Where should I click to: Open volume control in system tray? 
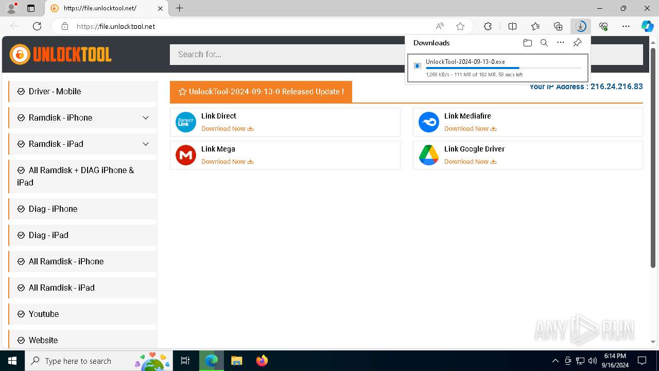[593, 361]
